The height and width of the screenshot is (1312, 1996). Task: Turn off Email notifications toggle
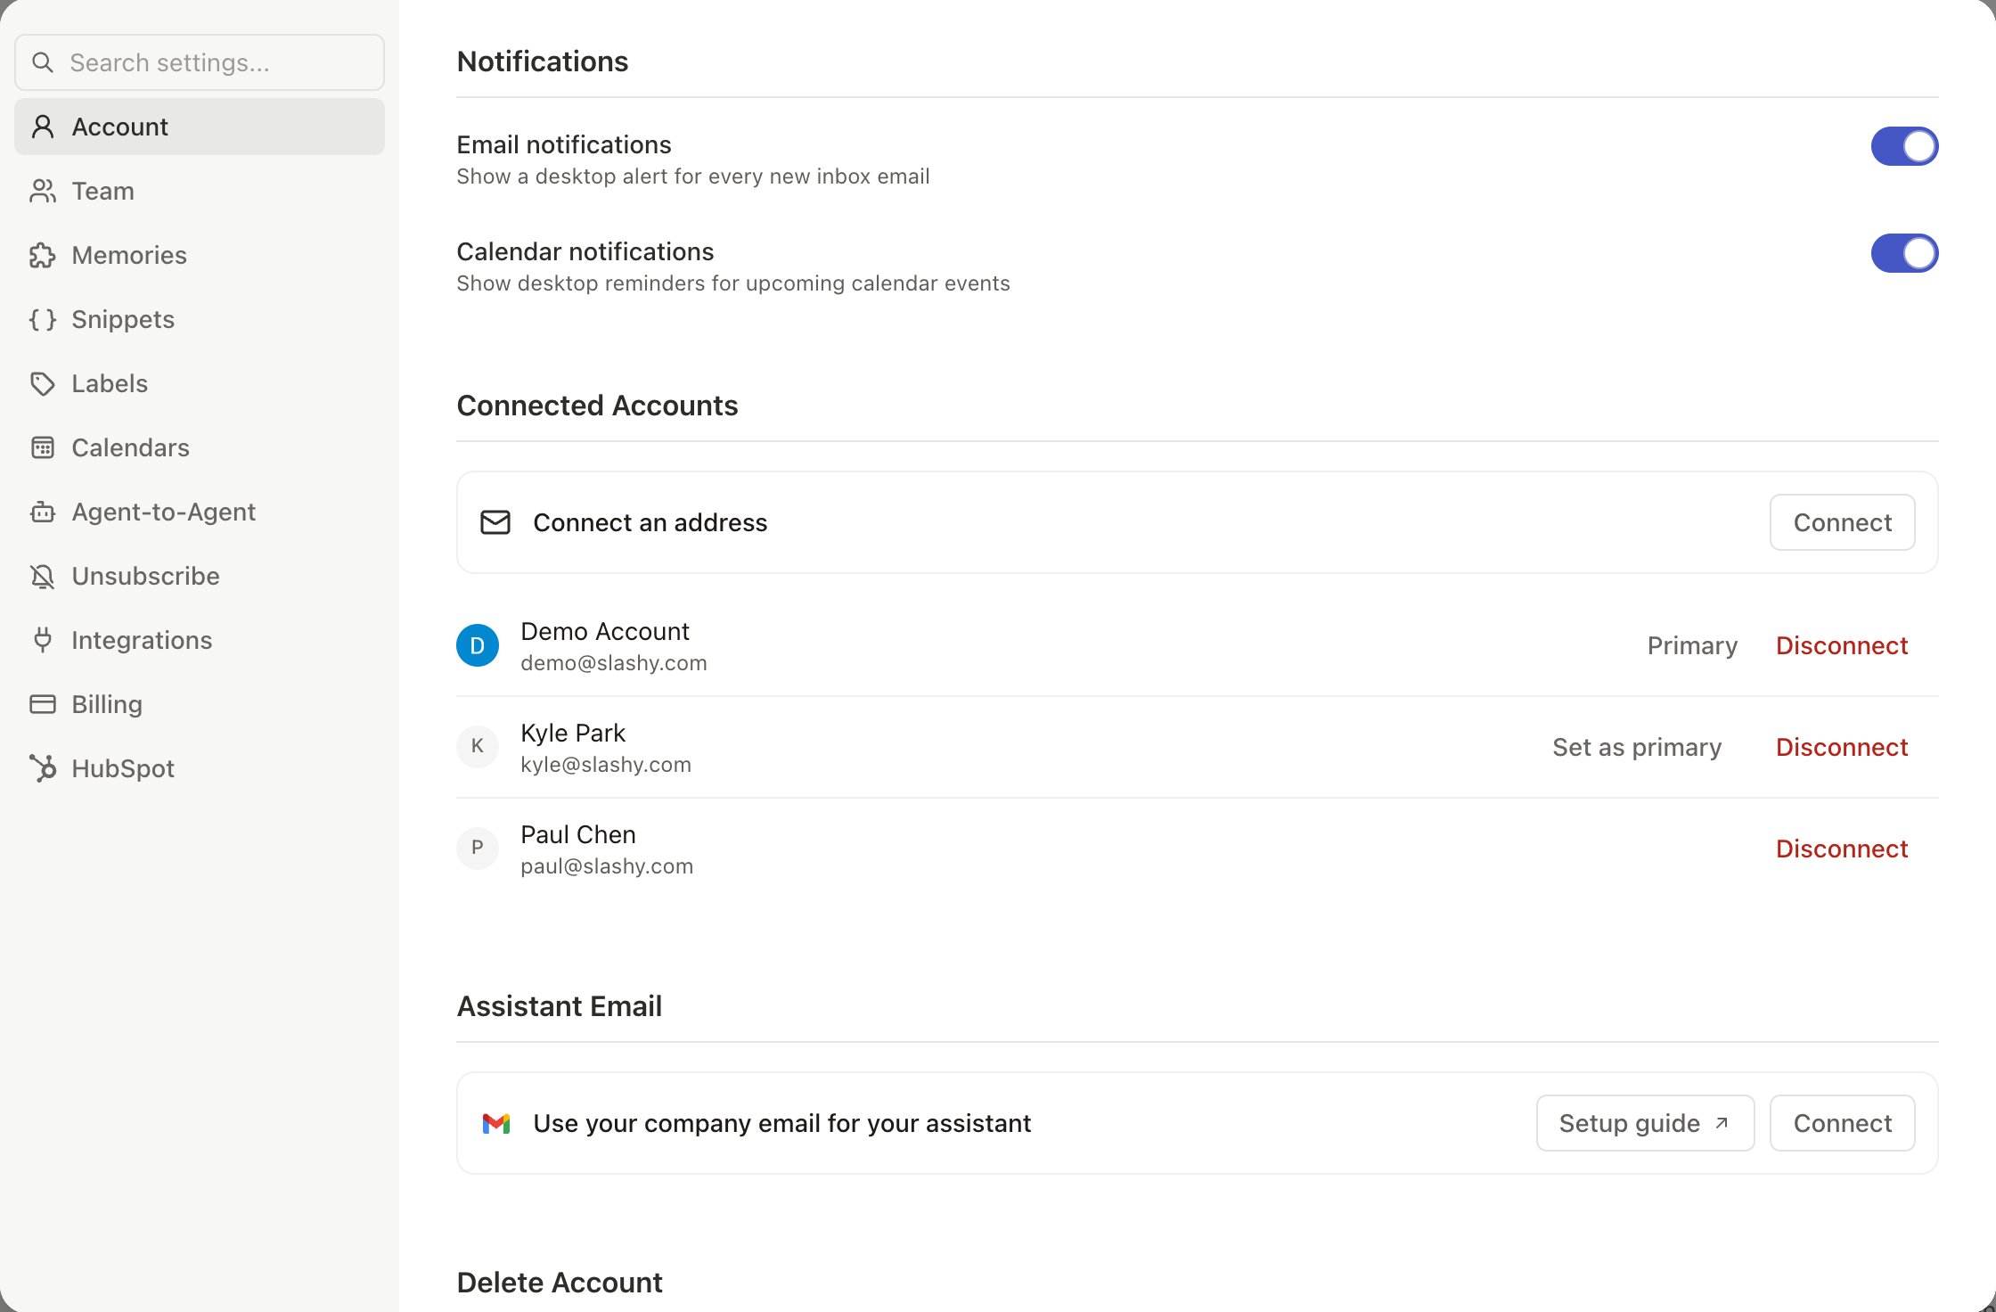(x=1904, y=146)
